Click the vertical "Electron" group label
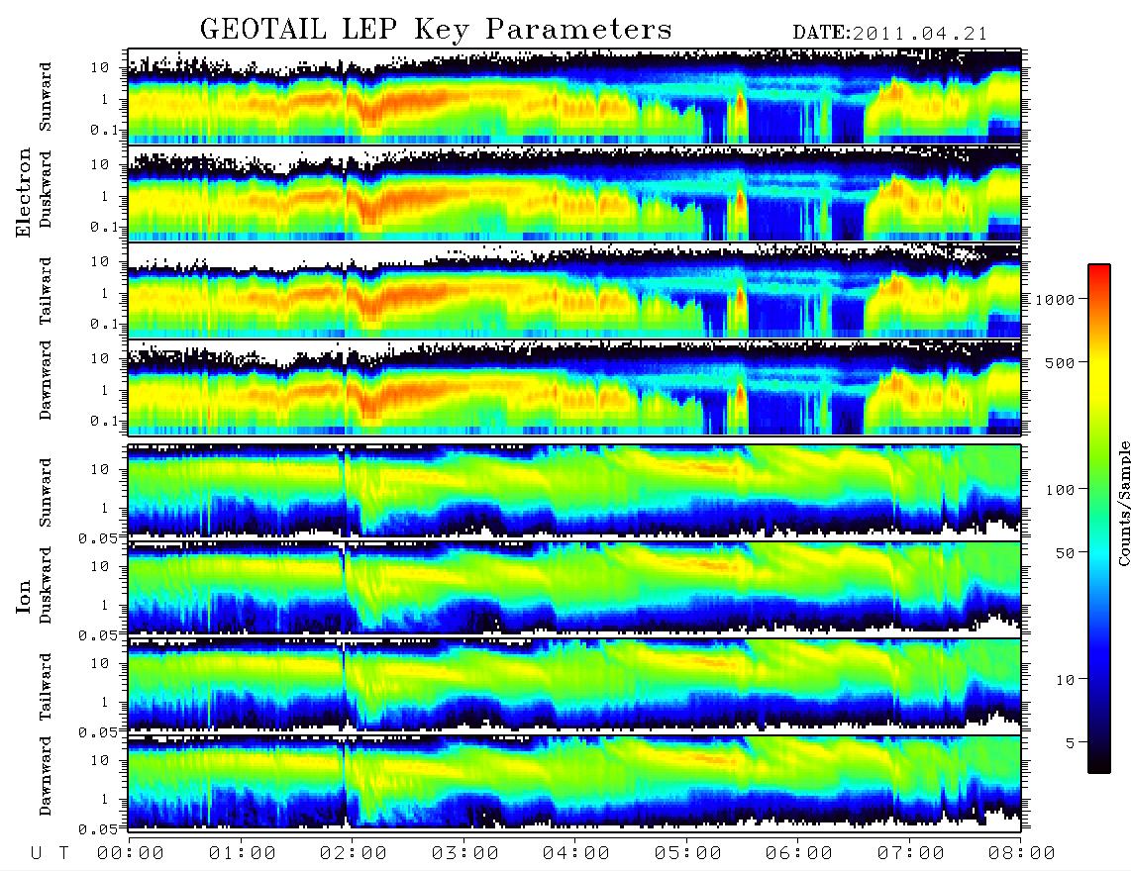This screenshot has height=871, width=1131. click(x=24, y=192)
